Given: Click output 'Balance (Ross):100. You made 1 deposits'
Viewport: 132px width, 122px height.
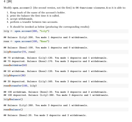Looking at the screenshot, I should (46, 47).
